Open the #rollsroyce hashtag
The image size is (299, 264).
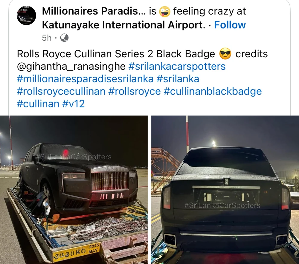(x=135, y=91)
